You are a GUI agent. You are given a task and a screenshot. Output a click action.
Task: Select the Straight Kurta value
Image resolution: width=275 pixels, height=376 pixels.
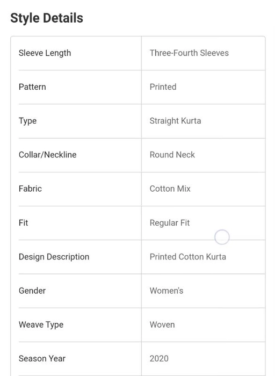tap(175, 121)
